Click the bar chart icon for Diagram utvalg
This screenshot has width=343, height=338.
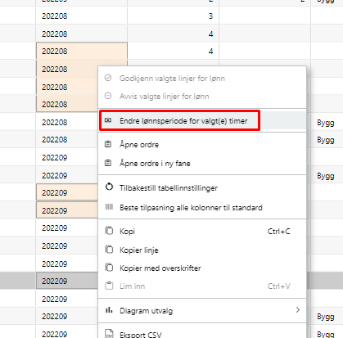click(109, 310)
